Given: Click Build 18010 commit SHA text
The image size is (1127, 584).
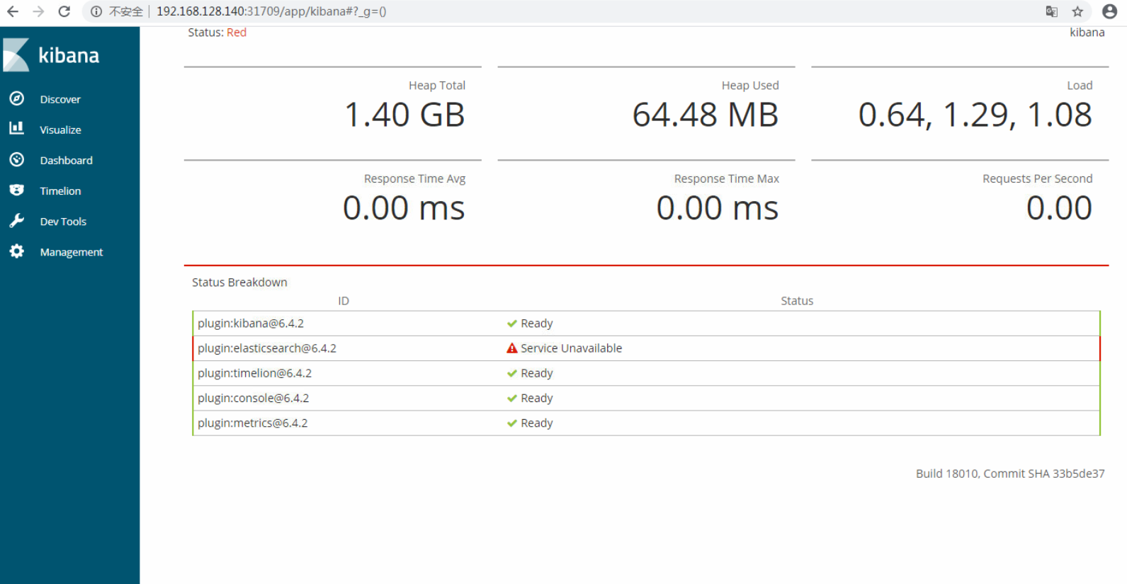Looking at the screenshot, I should [1010, 474].
